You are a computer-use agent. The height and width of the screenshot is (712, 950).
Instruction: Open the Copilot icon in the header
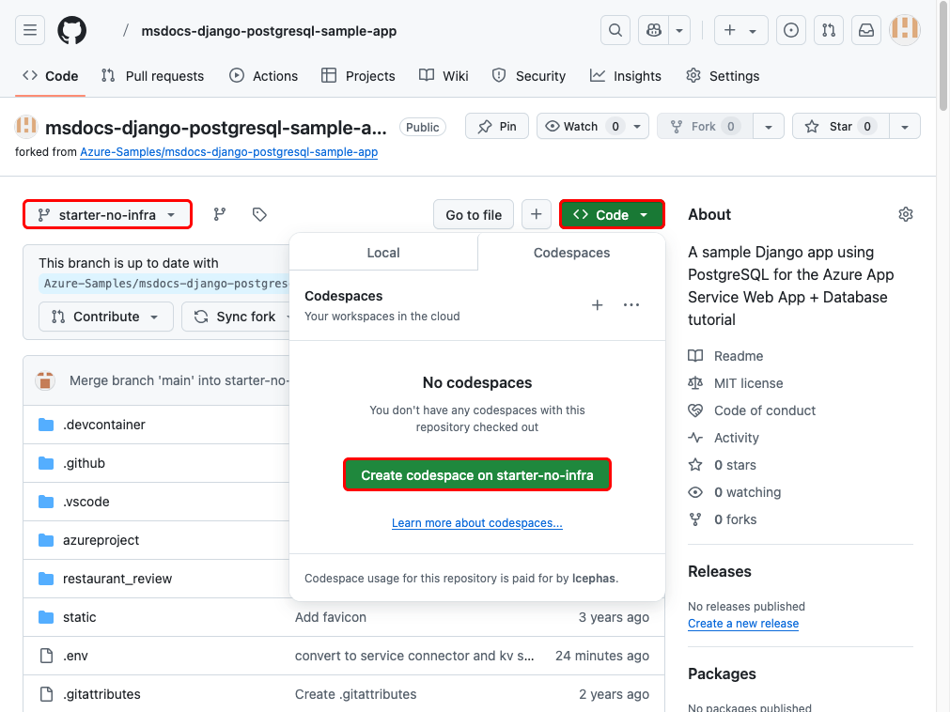654,29
